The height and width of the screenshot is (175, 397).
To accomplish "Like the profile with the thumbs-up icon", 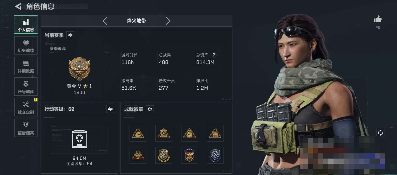I will coord(378,19).
